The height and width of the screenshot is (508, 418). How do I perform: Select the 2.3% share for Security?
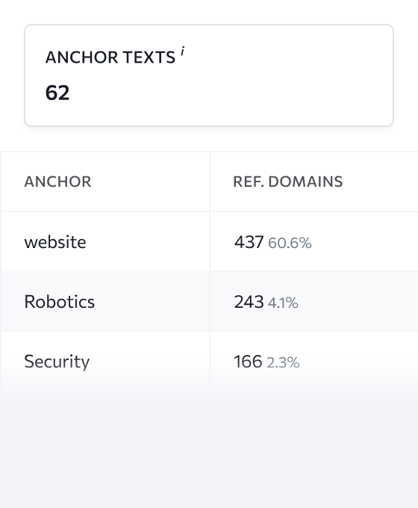pos(283,362)
